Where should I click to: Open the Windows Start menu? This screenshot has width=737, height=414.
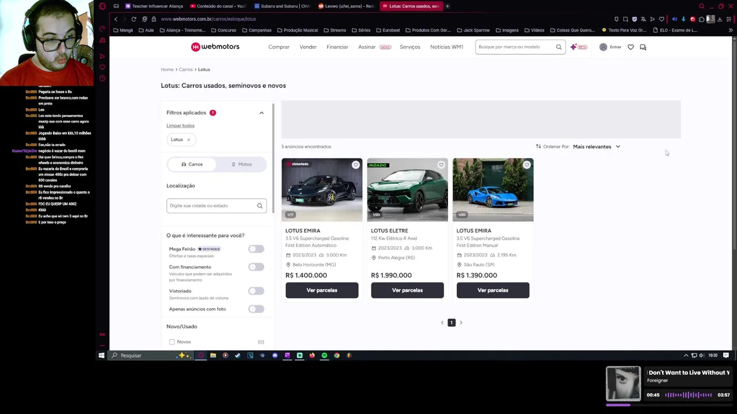point(101,355)
